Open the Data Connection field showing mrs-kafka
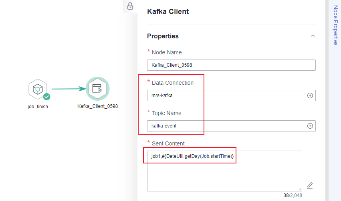Image resolution: width=341 pixels, height=201 pixels. [x=231, y=96]
